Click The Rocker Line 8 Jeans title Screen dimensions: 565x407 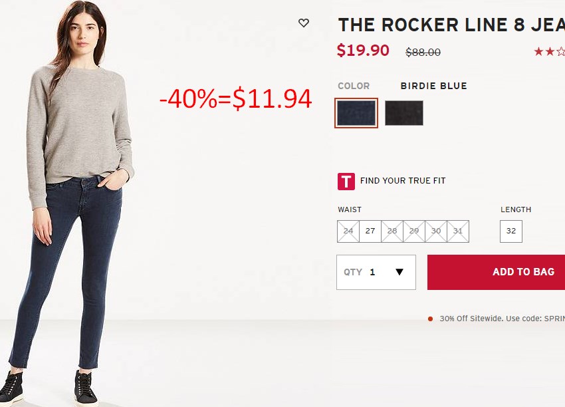[451, 25]
